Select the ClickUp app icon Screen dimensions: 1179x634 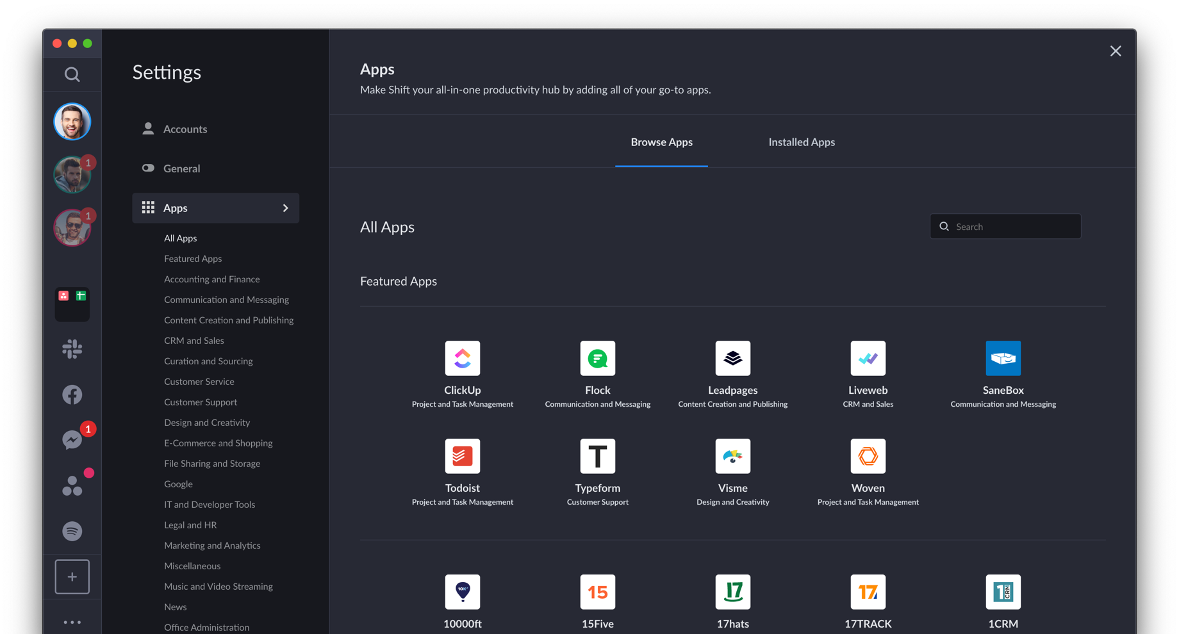[x=462, y=358]
